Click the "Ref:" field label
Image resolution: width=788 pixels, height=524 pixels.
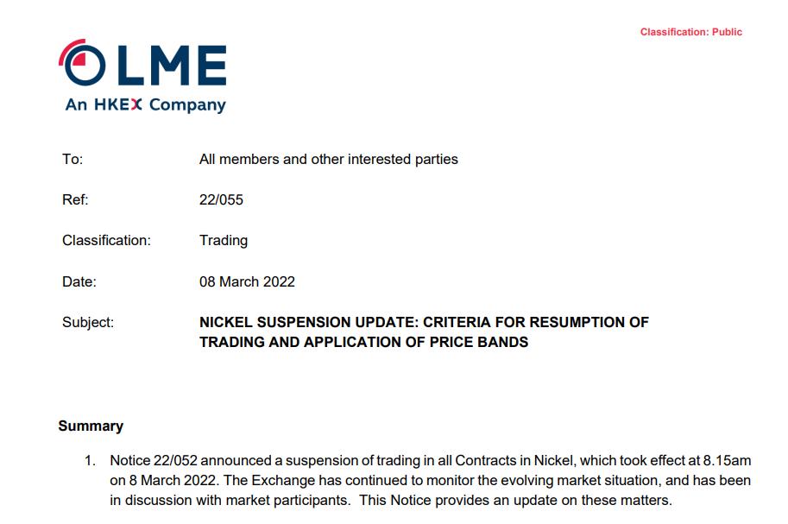[x=75, y=199]
